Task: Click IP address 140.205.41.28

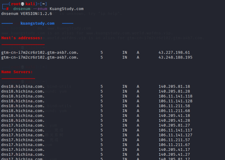Action: pyautogui.click(x=174, y=121)
